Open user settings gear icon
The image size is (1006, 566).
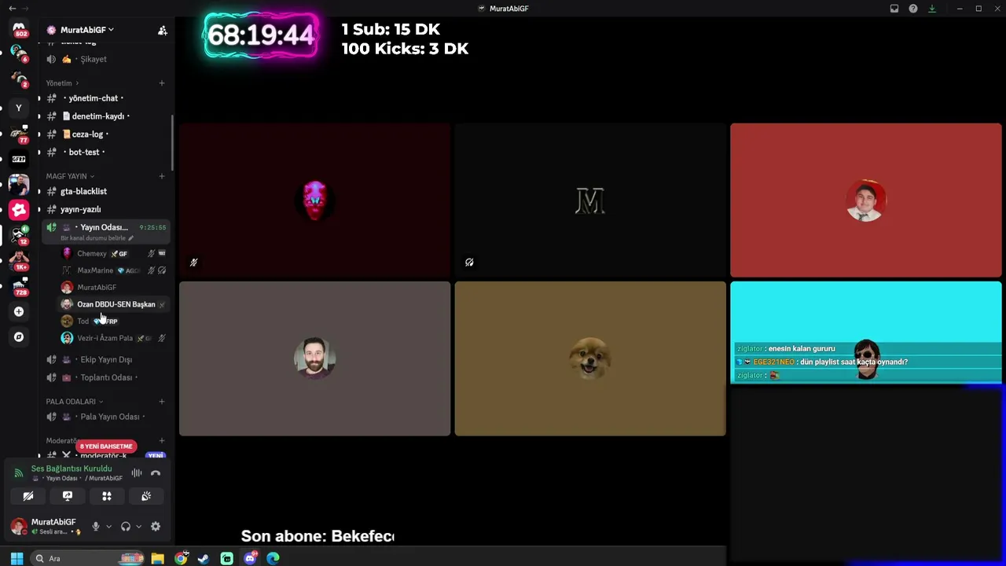coord(156,527)
